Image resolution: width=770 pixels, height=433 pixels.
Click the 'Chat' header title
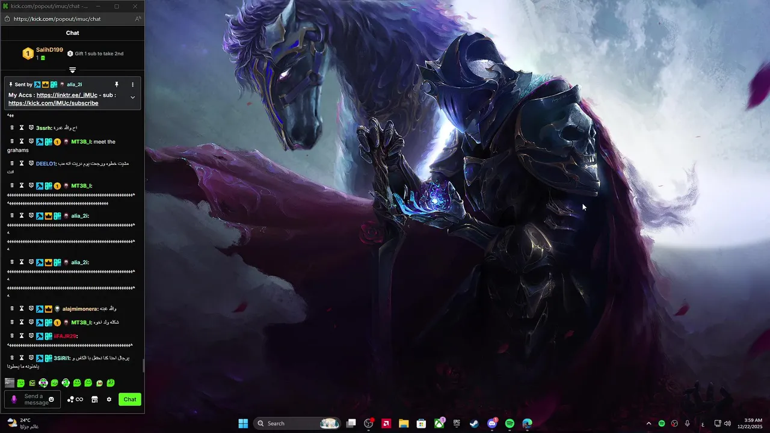coord(72,32)
